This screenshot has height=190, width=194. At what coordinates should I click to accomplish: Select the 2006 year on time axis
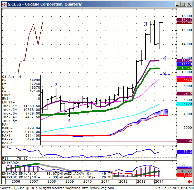[x=16, y=182]
